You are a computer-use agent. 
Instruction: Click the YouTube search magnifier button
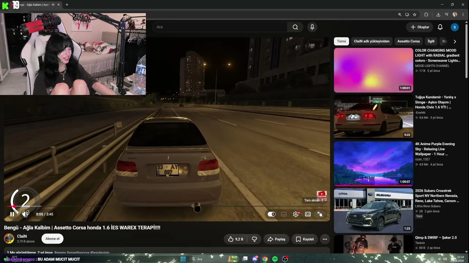coord(295,27)
